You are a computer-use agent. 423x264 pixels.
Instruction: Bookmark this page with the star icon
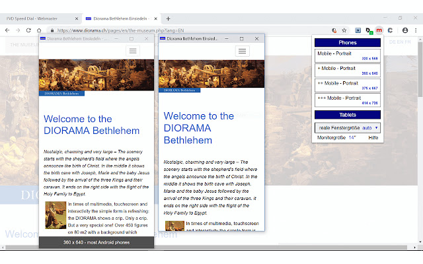click(x=344, y=30)
